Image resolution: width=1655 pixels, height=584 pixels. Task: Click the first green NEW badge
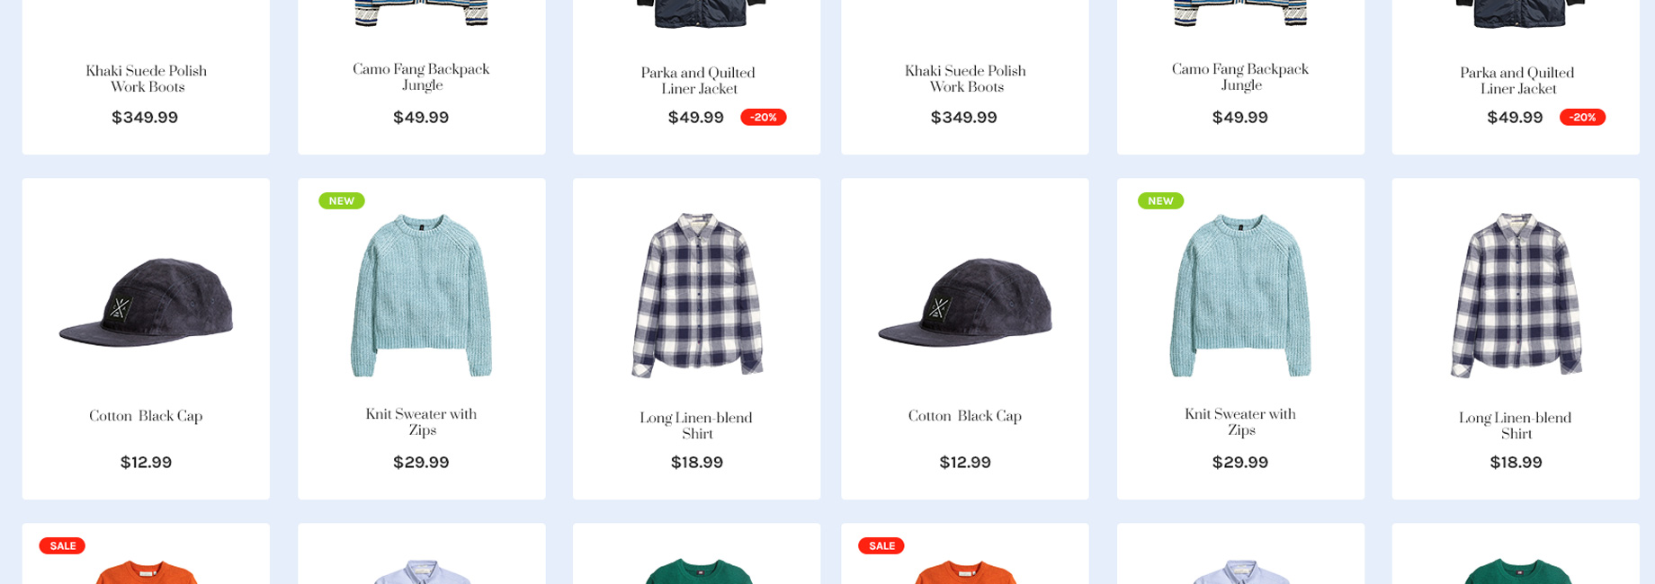(x=342, y=201)
